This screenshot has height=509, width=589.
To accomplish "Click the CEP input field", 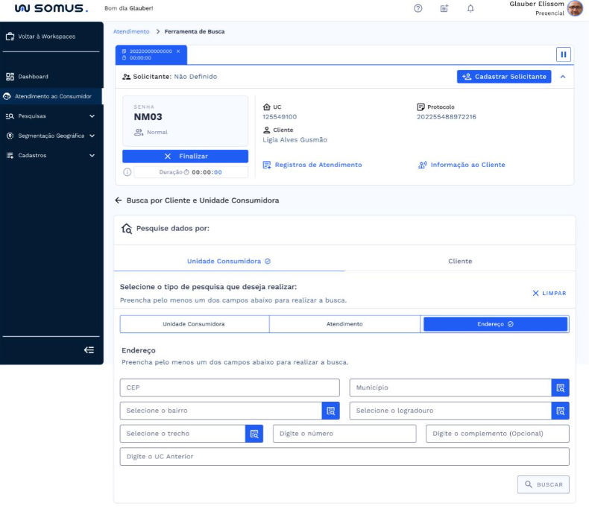I will point(219,388).
